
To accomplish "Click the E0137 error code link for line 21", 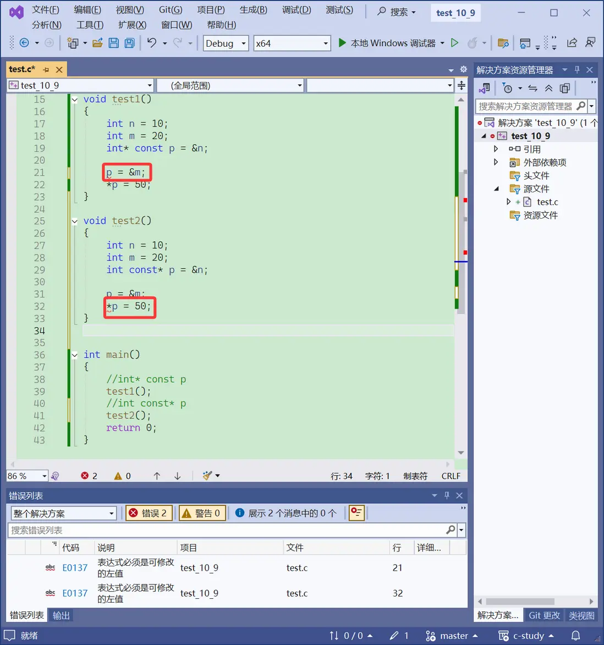I will pos(75,568).
